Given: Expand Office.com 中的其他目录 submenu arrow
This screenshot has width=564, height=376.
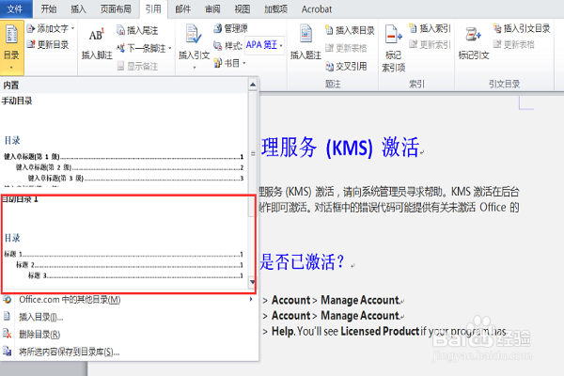Looking at the screenshot, I should [x=251, y=299].
